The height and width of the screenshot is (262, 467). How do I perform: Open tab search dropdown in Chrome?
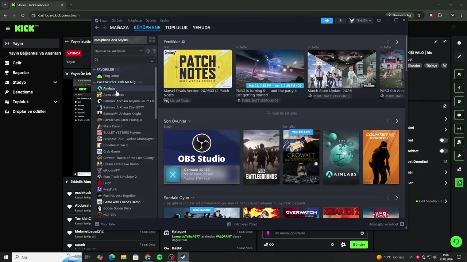pos(5,5)
